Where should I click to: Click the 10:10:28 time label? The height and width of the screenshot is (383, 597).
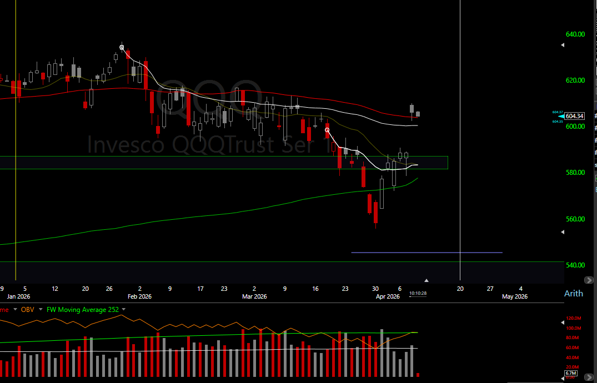coord(418,294)
